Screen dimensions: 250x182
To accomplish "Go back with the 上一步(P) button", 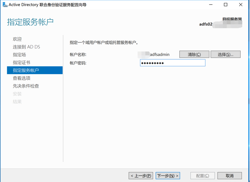I will coord(141,176).
